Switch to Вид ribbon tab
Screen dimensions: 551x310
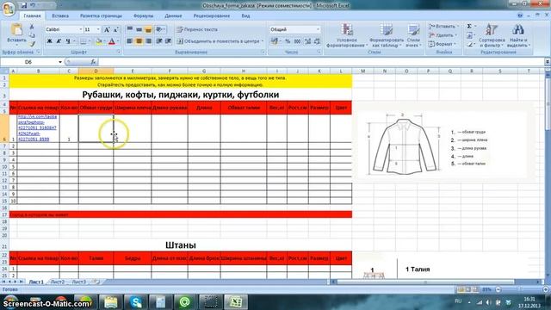[x=245, y=15]
